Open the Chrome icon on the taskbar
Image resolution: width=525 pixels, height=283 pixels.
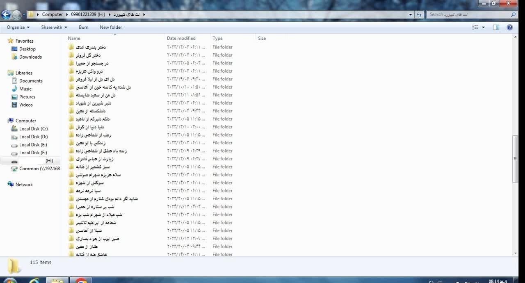(x=80, y=281)
